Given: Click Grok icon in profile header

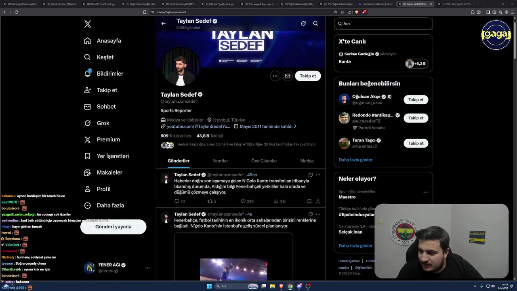Looking at the screenshot, I should click(x=303, y=23).
